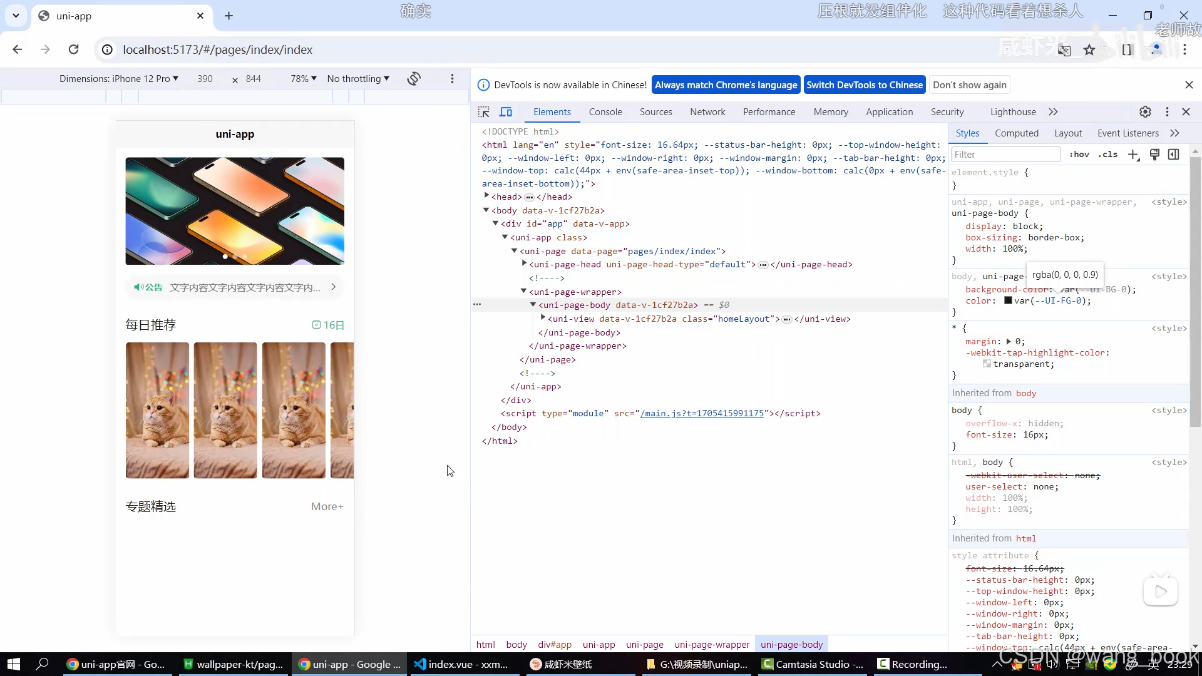Click the Elements panel tab

pyautogui.click(x=552, y=111)
